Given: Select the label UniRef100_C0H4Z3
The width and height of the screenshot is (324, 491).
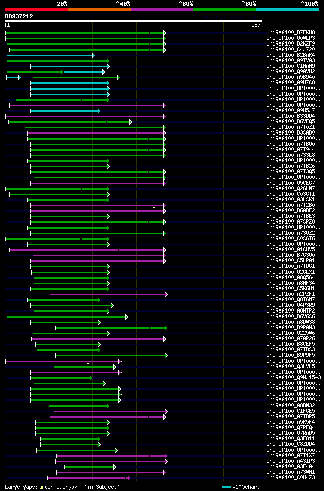Looking at the screenshot, I should pyautogui.click(x=291, y=478).
